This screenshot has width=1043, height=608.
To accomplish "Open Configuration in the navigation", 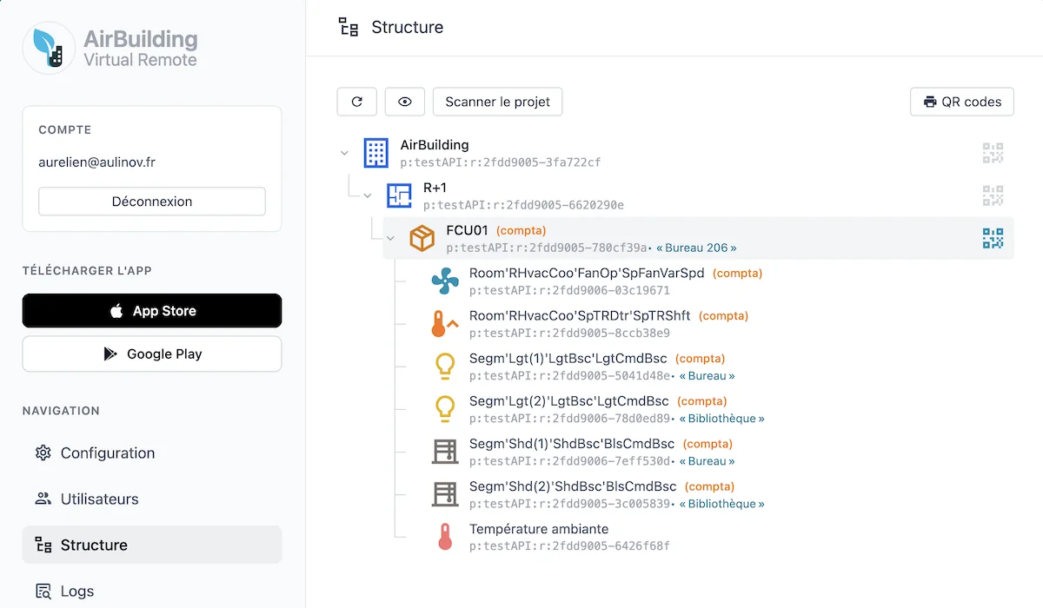I will [x=107, y=453].
